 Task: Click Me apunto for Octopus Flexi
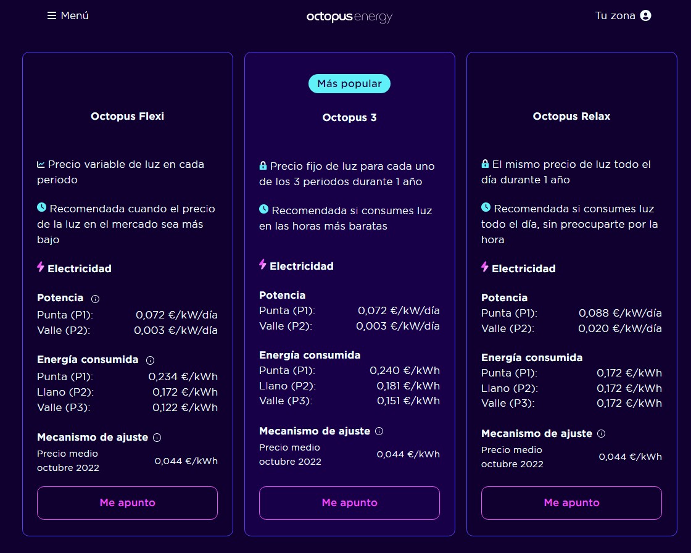pos(127,503)
